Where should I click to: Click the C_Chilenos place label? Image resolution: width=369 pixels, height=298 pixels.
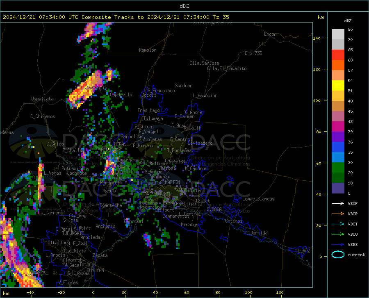click(x=43, y=116)
